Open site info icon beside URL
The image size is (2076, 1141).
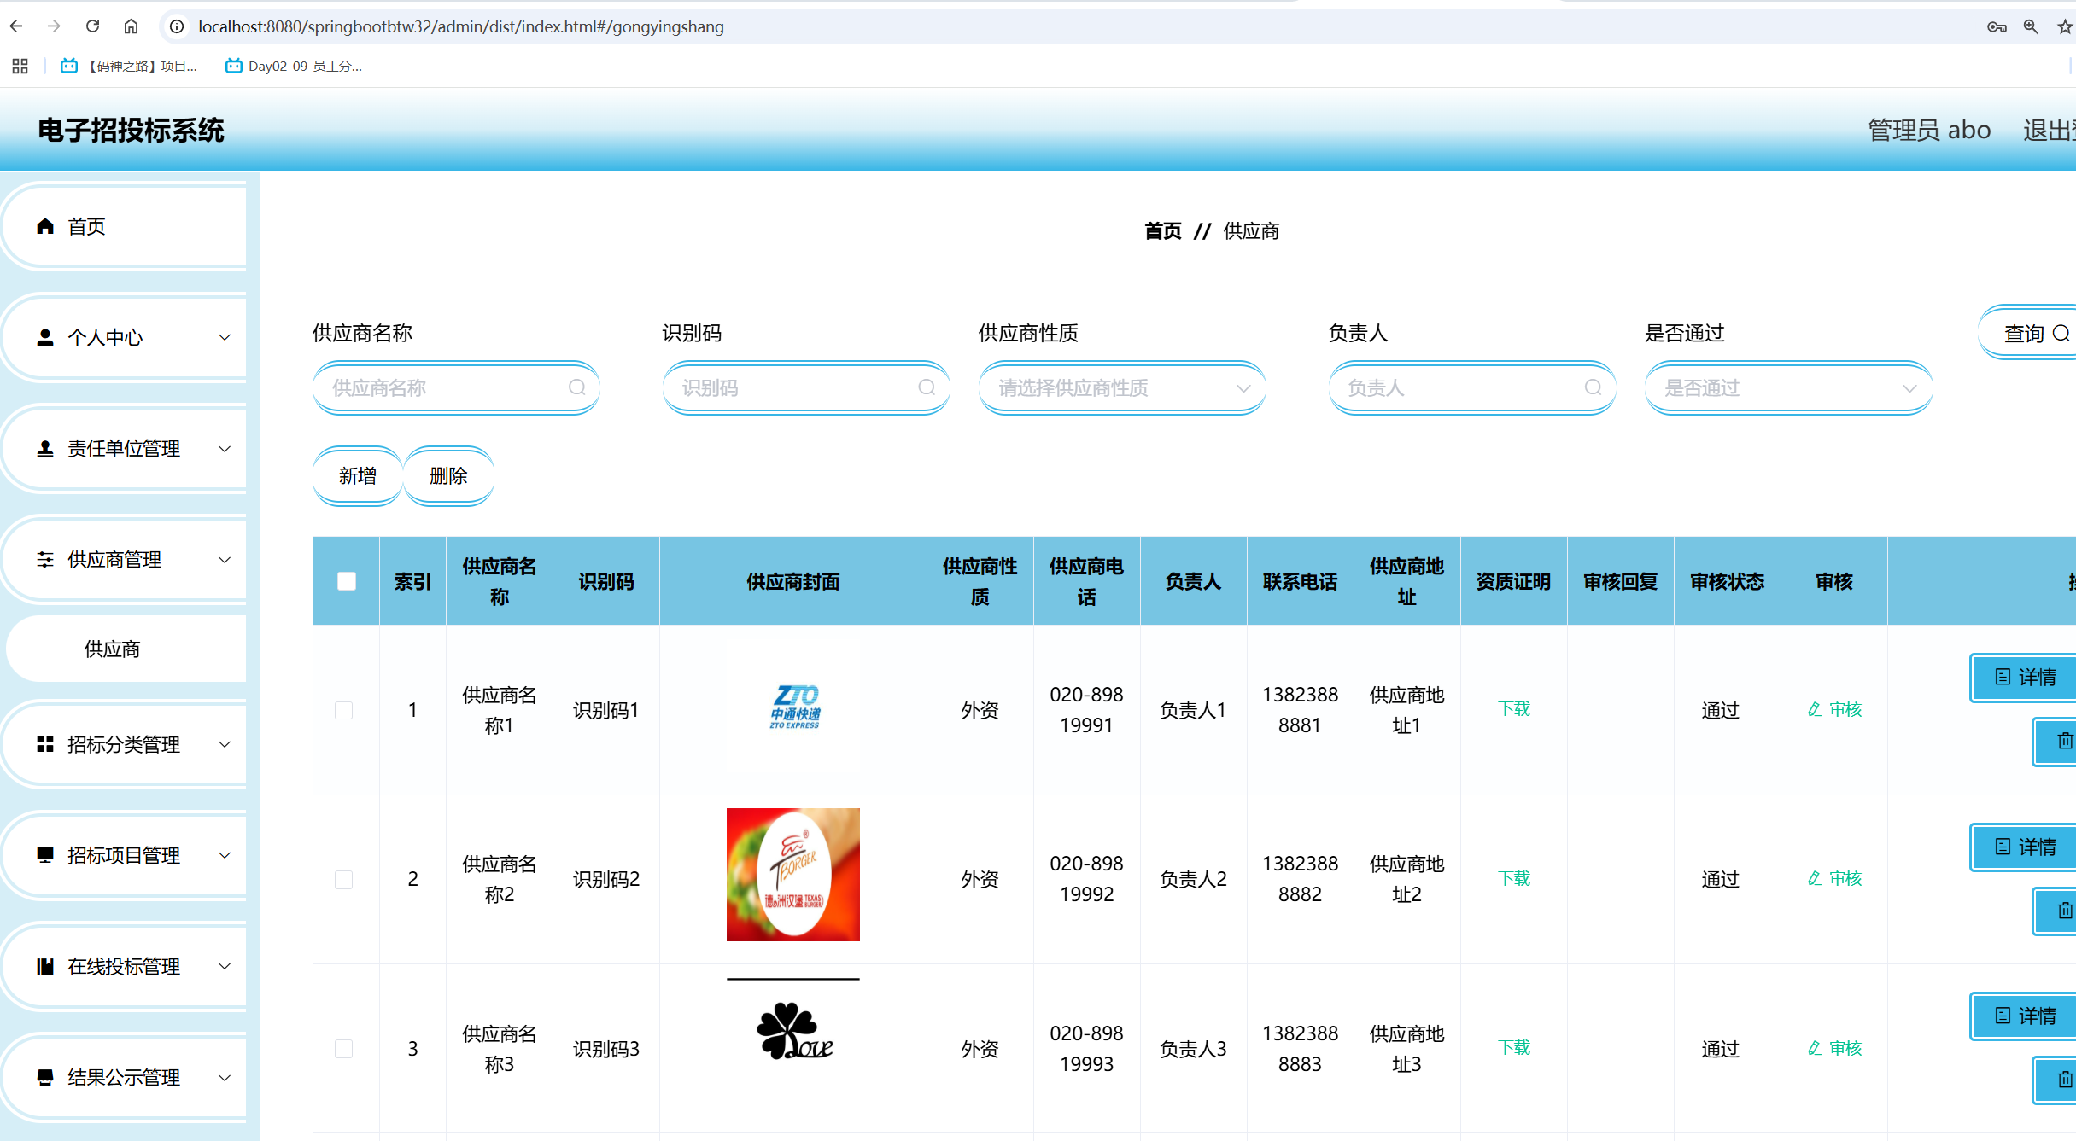click(177, 26)
